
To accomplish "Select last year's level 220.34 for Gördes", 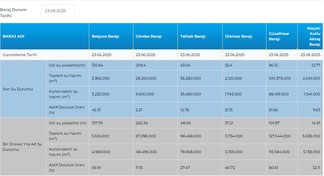I will (x=142, y=123).
